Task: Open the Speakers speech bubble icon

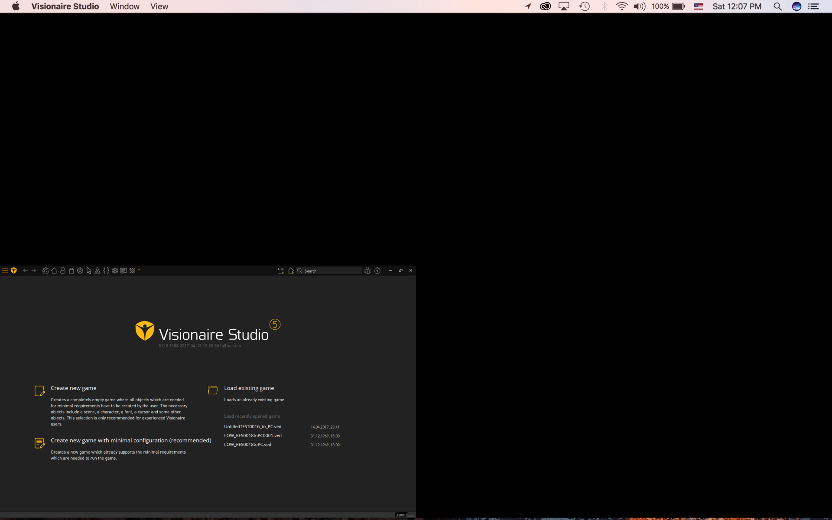Action: (x=123, y=271)
